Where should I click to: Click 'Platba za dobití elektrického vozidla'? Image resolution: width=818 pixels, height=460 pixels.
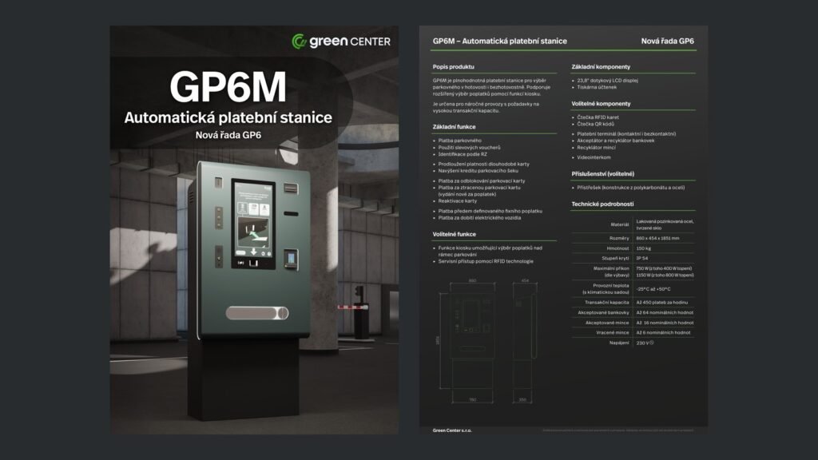(479, 217)
